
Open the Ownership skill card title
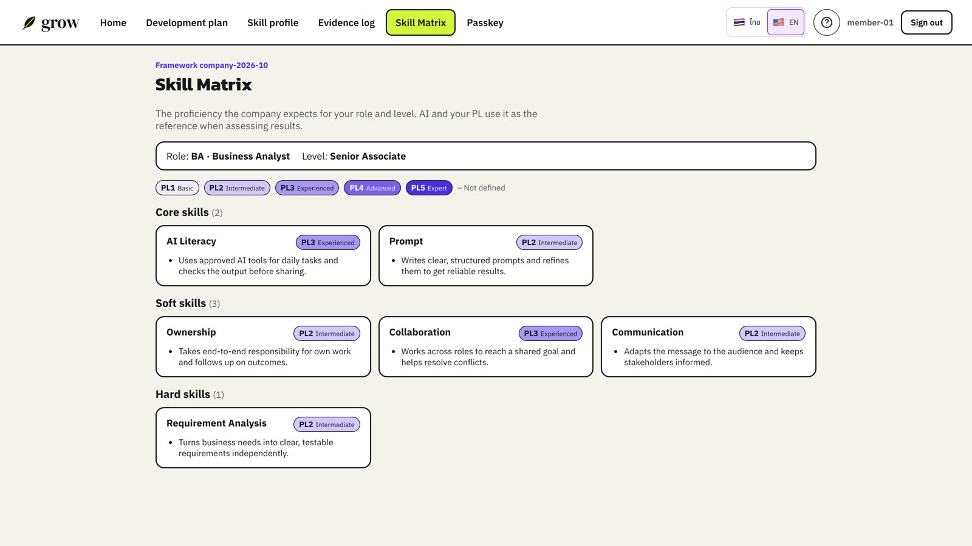click(191, 332)
